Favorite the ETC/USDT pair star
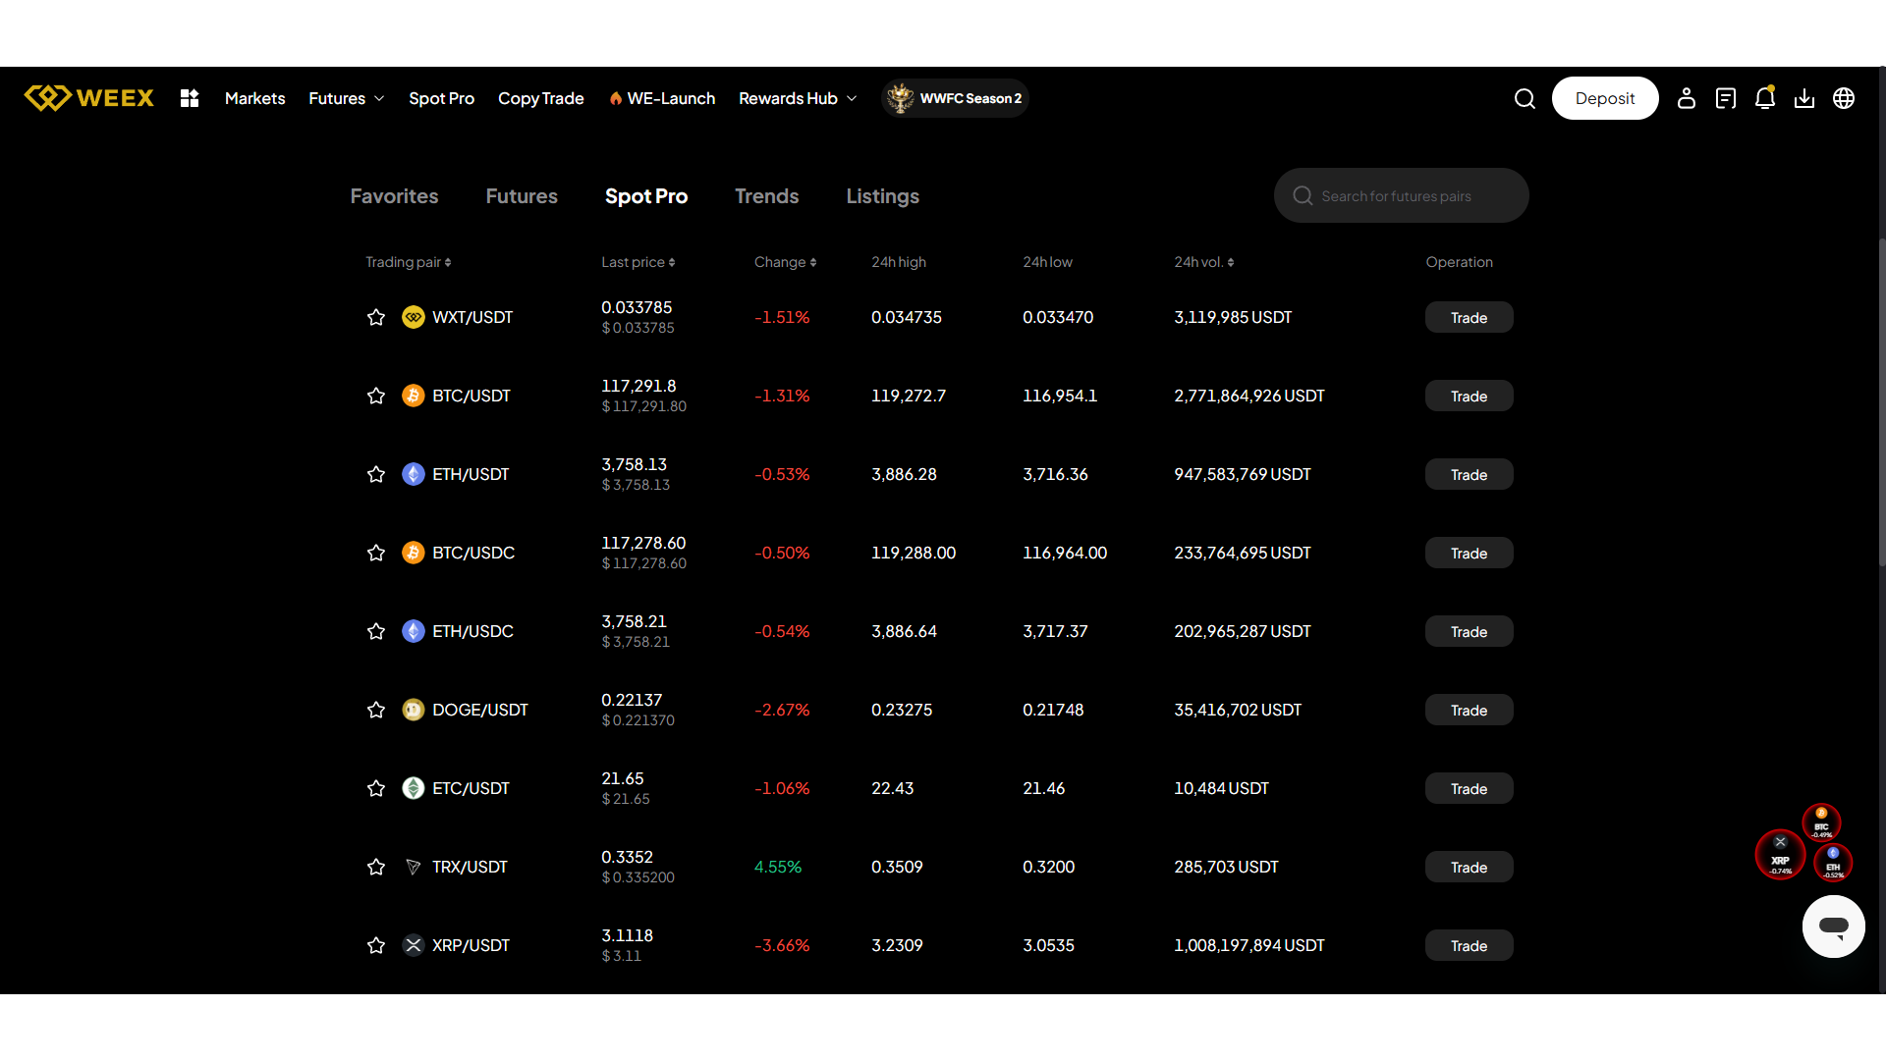Viewport: 1886px width, 1060px height. click(x=376, y=788)
